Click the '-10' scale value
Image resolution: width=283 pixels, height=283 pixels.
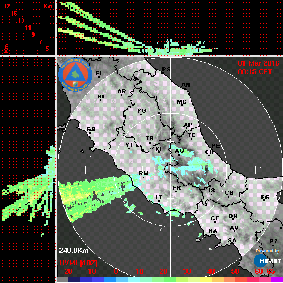click(91, 272)
